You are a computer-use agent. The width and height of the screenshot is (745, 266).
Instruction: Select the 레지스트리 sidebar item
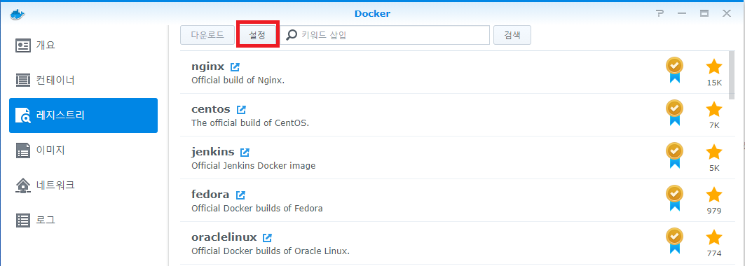click(x=83, y=115)
